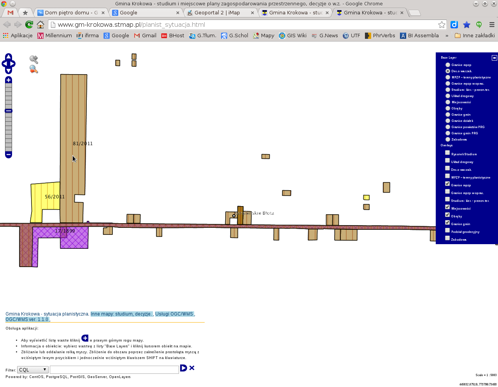Viewport: 498px width, 387px height.
Task: Uncheck Miejscowości overlay
Action: click(x=447, y=207)
